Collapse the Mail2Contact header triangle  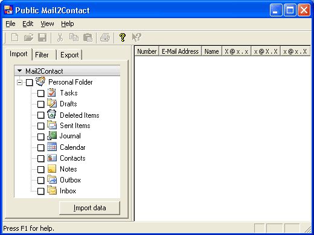(x=19, y=71)
